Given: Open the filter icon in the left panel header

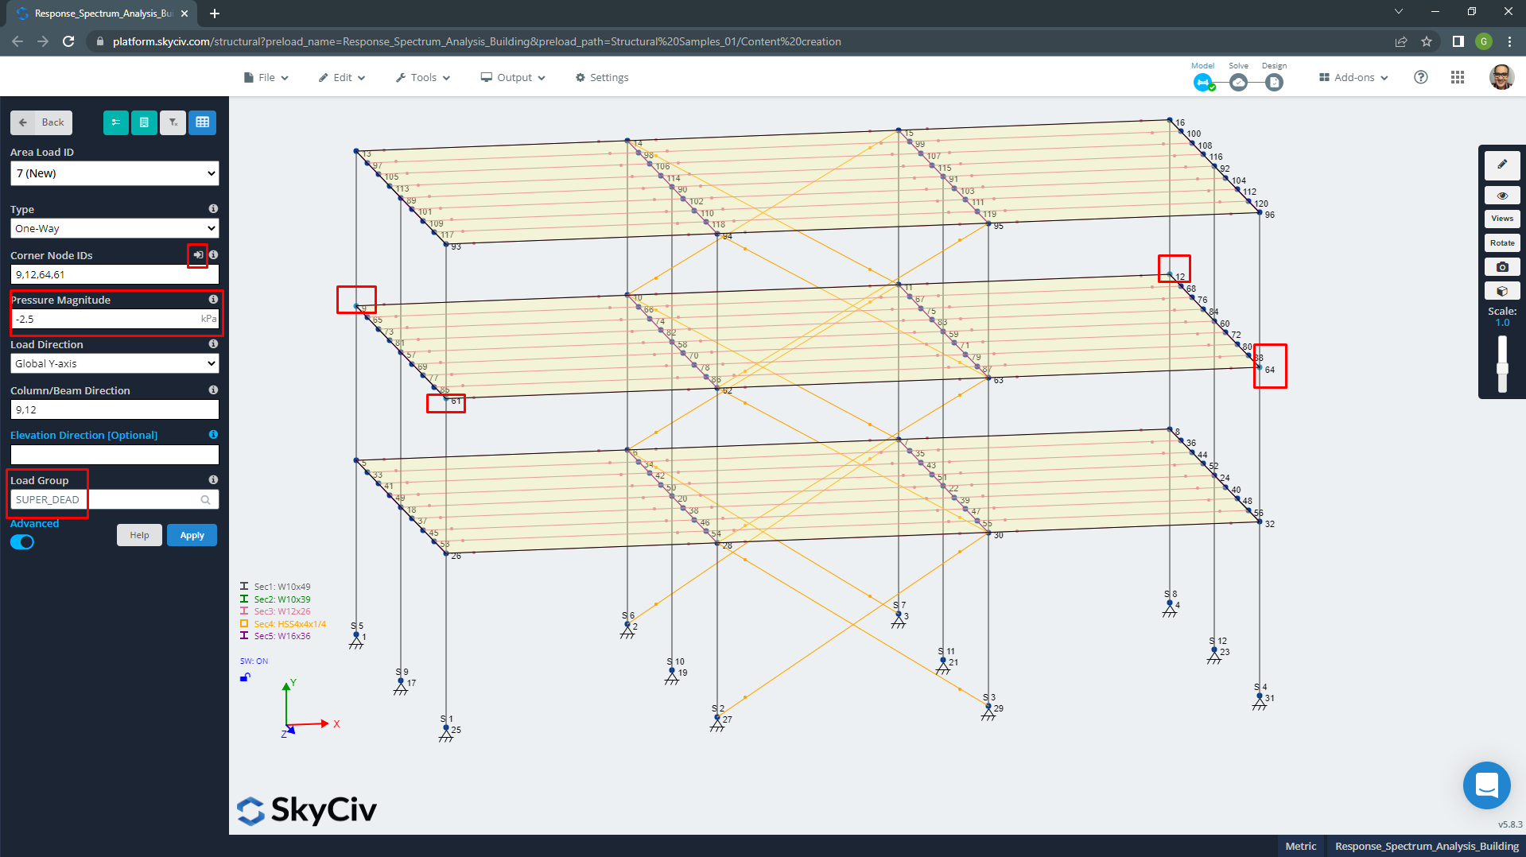Looking at the screenshot, I should pos(173,122).
